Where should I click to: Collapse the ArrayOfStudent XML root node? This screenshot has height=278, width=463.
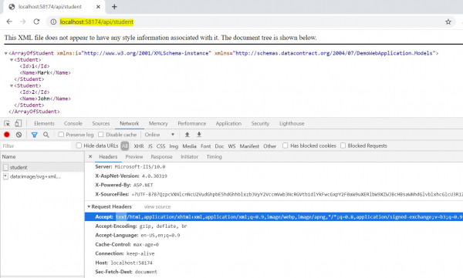pyautogui.click(x=5, y=53)
